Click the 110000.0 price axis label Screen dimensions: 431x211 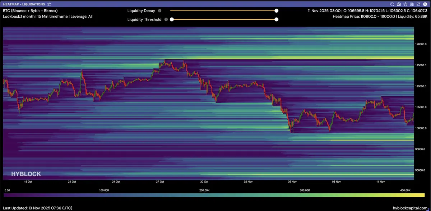pos(421,86)
